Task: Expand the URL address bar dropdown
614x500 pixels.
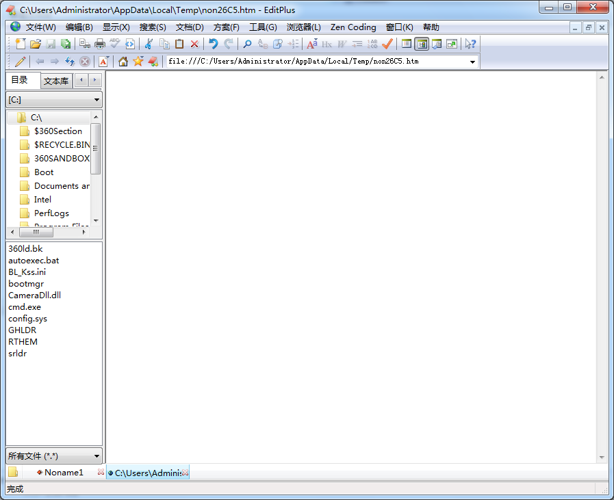Action: (472, 62)
